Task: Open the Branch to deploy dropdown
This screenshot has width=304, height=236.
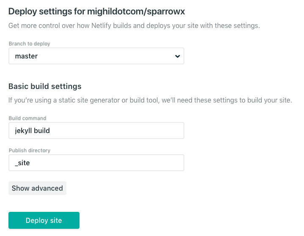Action: click(96, 56)
